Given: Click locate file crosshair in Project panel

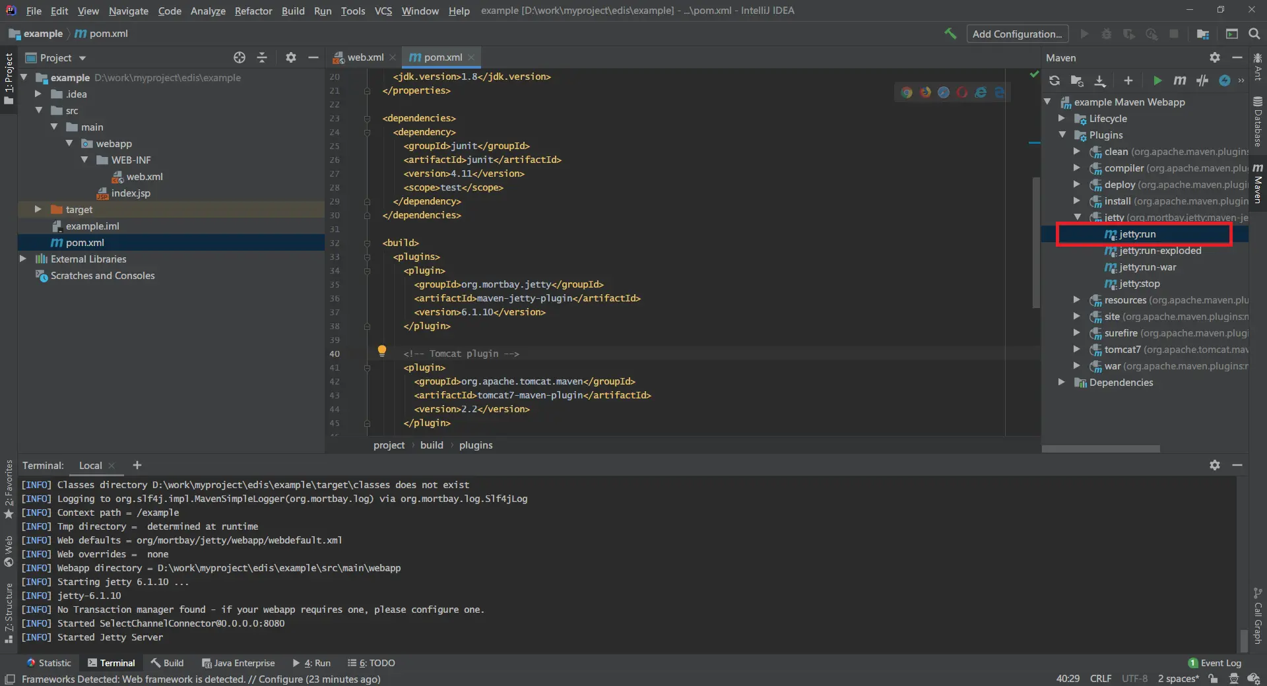Looking at the screenshot, I should 240,58.
